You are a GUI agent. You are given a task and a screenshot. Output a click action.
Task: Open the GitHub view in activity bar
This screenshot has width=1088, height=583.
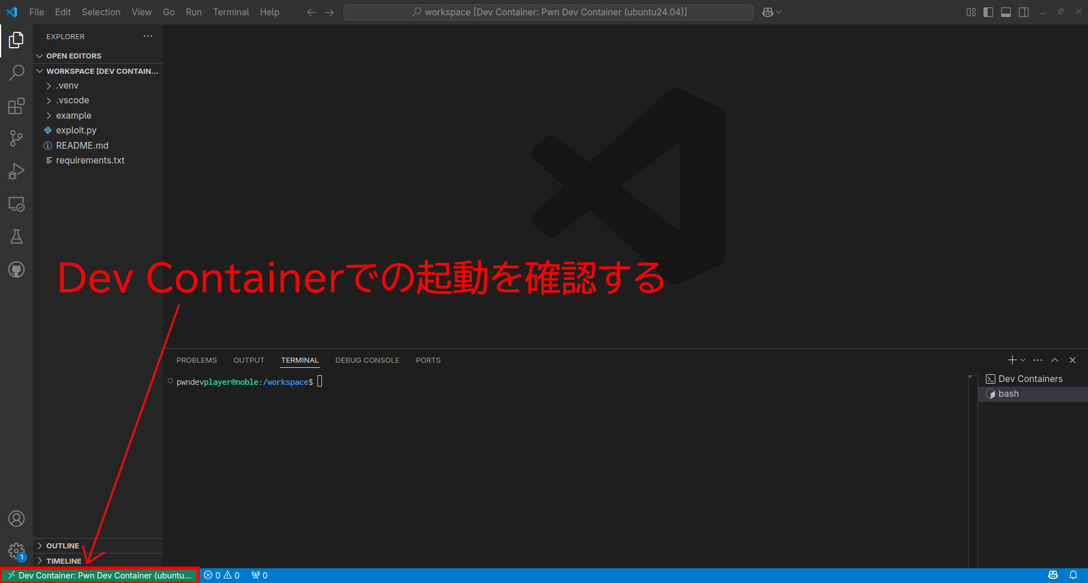(16, 270)
